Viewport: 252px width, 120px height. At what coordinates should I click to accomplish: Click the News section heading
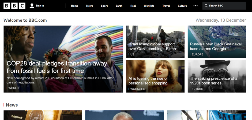pos(12,105)
